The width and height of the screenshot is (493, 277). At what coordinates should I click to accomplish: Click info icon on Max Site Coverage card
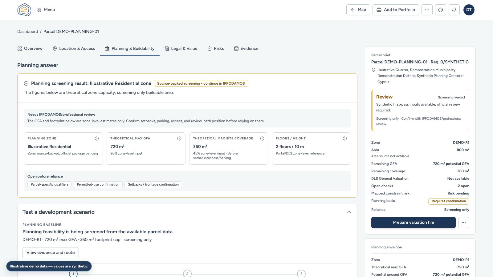coord(262,138)
